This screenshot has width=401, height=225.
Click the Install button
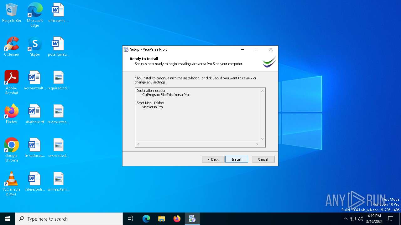(x=237, y=159)
